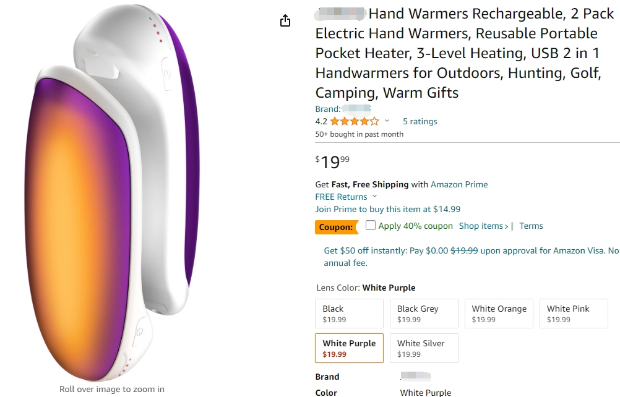Open Shop items coupon link
This screenshot has width=620, height=397.
483,226
